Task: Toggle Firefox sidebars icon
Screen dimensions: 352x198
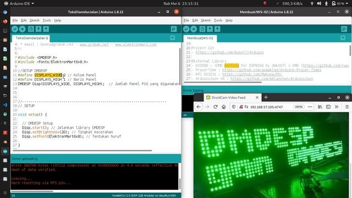Action: pyautogui.click(x=328, y=107)
